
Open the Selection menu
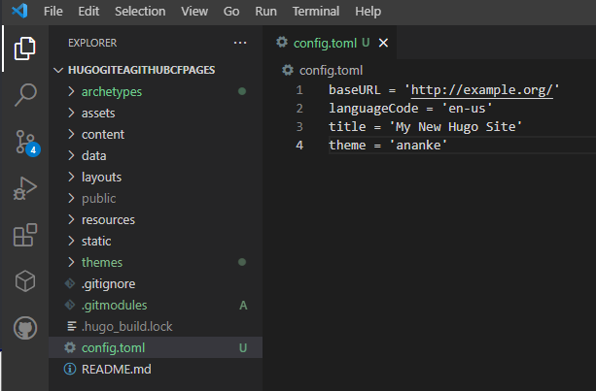click(x=140, y=12)
